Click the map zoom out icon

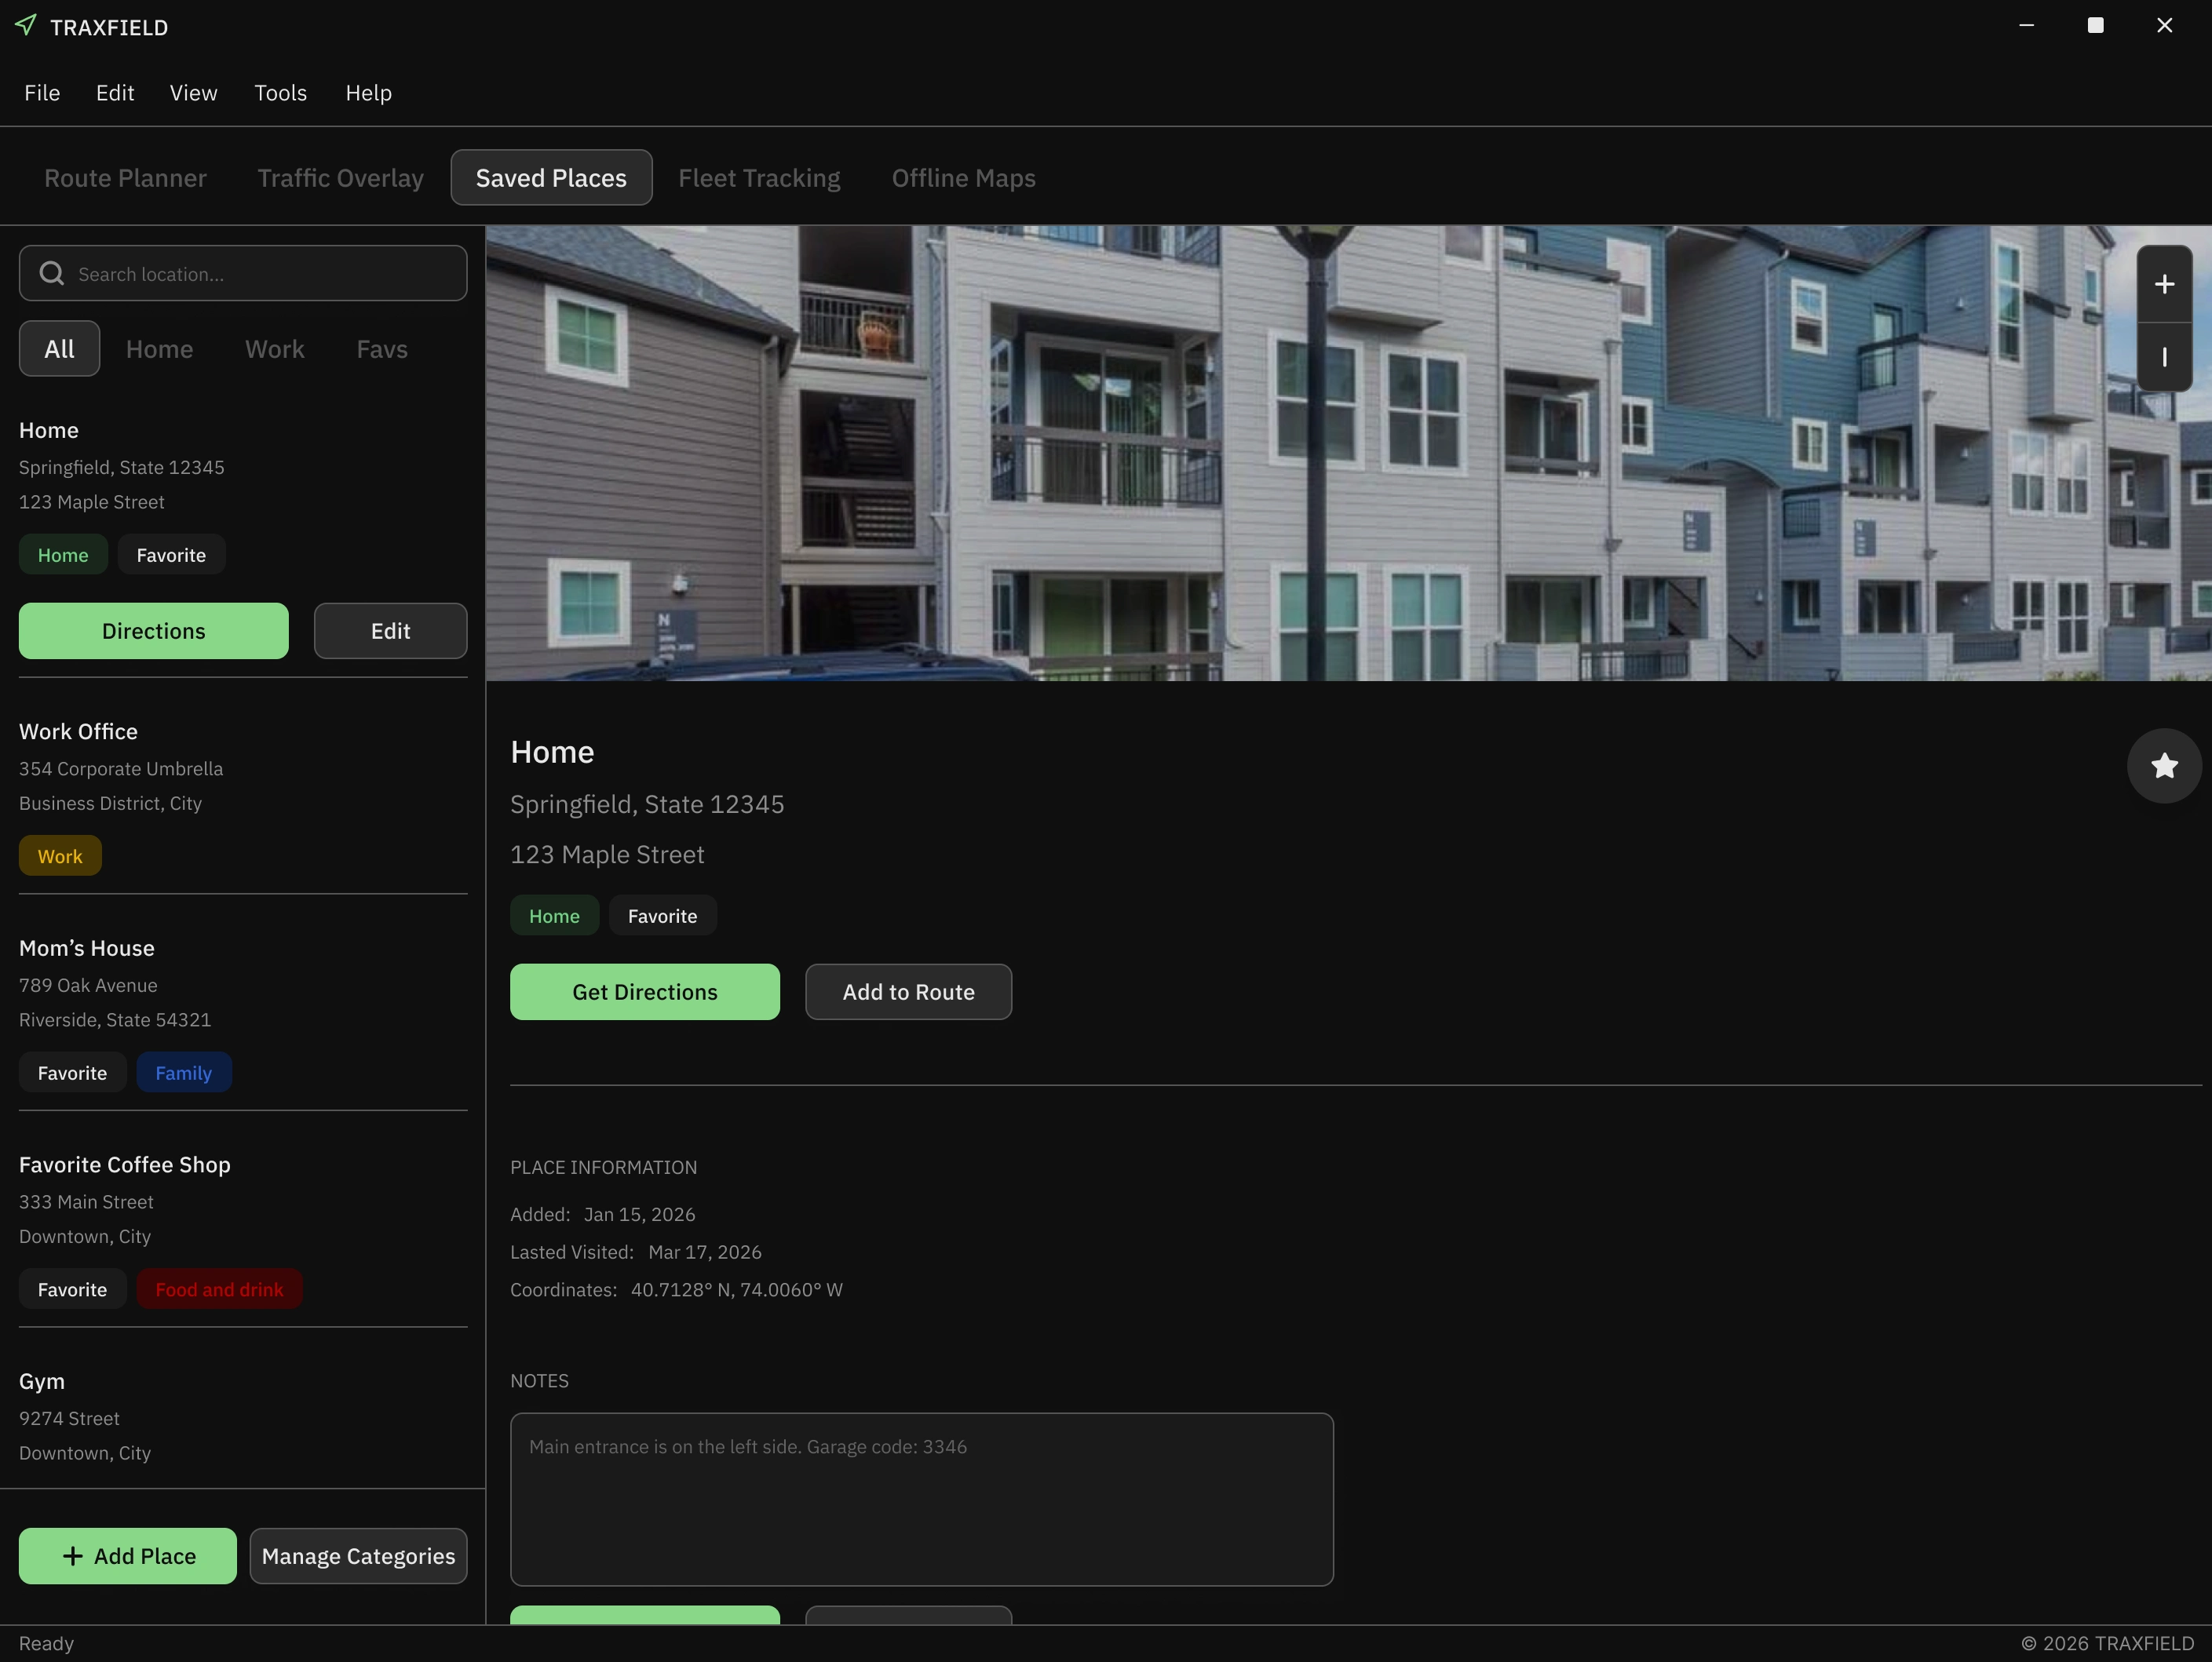(x=2164, y=357)
